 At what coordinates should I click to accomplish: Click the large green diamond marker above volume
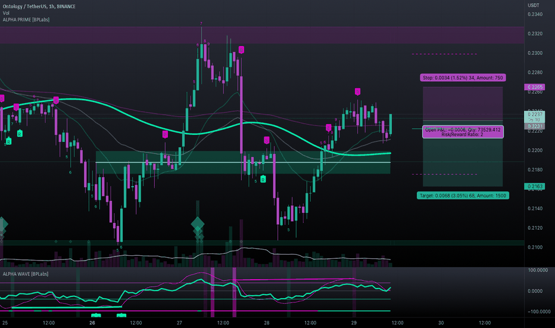[198, 224]
